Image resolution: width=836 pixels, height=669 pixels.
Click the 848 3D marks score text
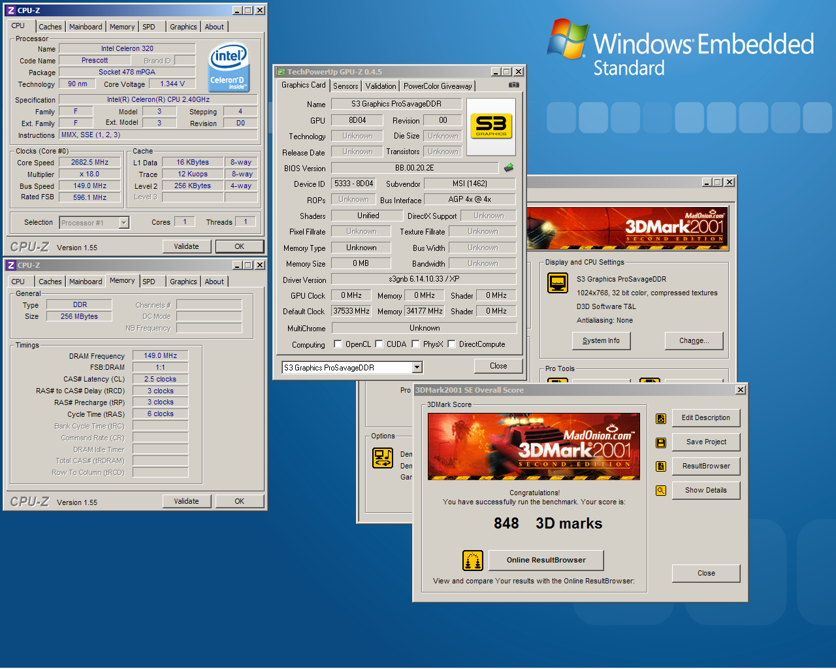click(x=548, y=524)
